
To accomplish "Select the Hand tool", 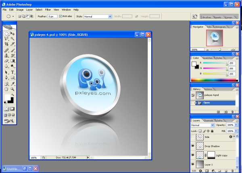I will click(6, 89).
